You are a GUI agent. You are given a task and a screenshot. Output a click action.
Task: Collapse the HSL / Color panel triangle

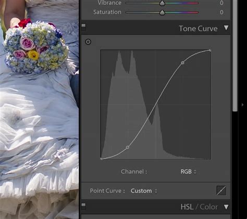(226, 207)
